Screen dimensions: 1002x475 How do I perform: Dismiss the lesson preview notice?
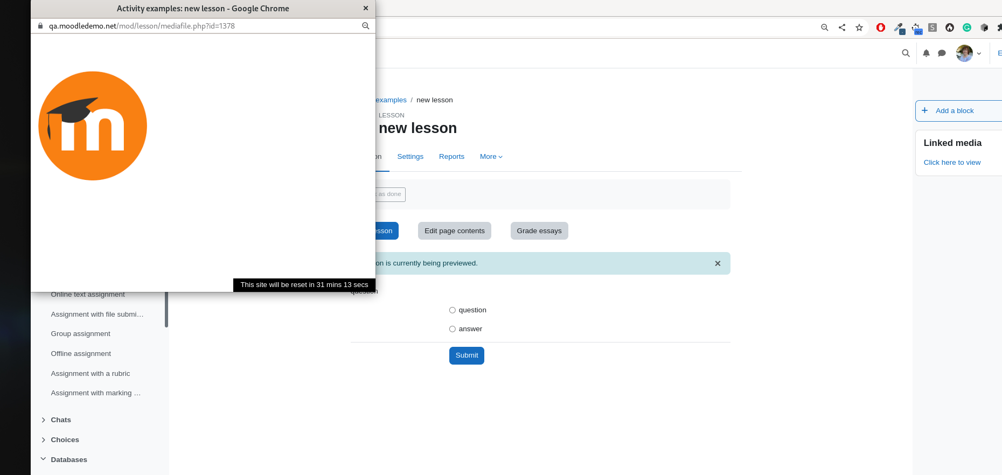tap(718, 263)
